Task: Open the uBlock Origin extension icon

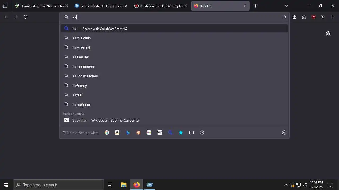Action: [314, 17]
